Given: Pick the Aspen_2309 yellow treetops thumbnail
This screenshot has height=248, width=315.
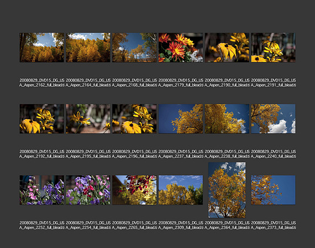Looking at the screenshot, I should (x=181, y=190).
